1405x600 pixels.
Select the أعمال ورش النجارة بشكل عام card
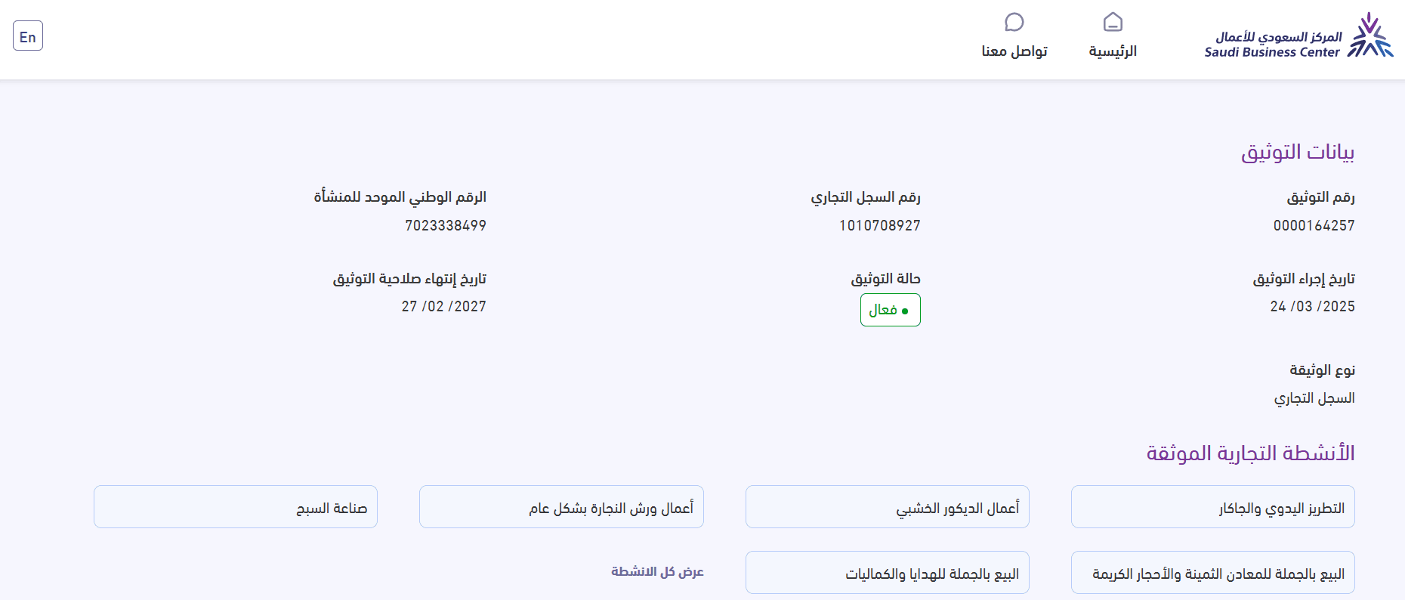(x=561, y=507)
